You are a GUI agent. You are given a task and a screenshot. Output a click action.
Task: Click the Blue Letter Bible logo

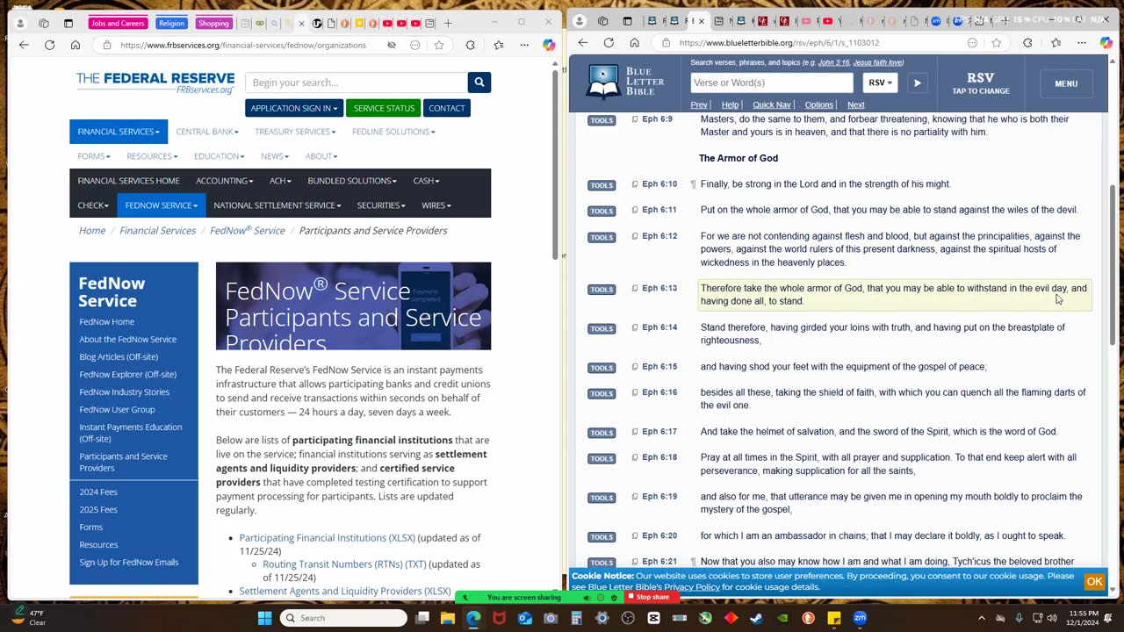click(x=626, y=82)
